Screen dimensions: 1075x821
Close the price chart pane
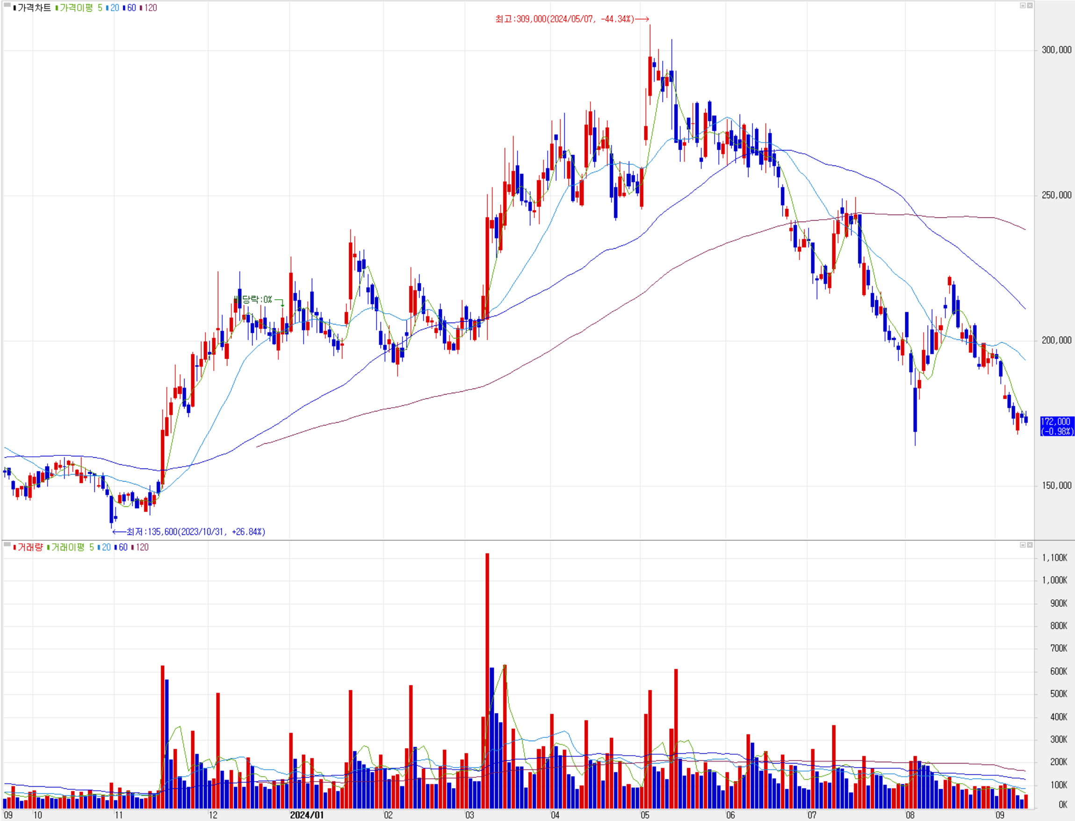click(1030, 5)
